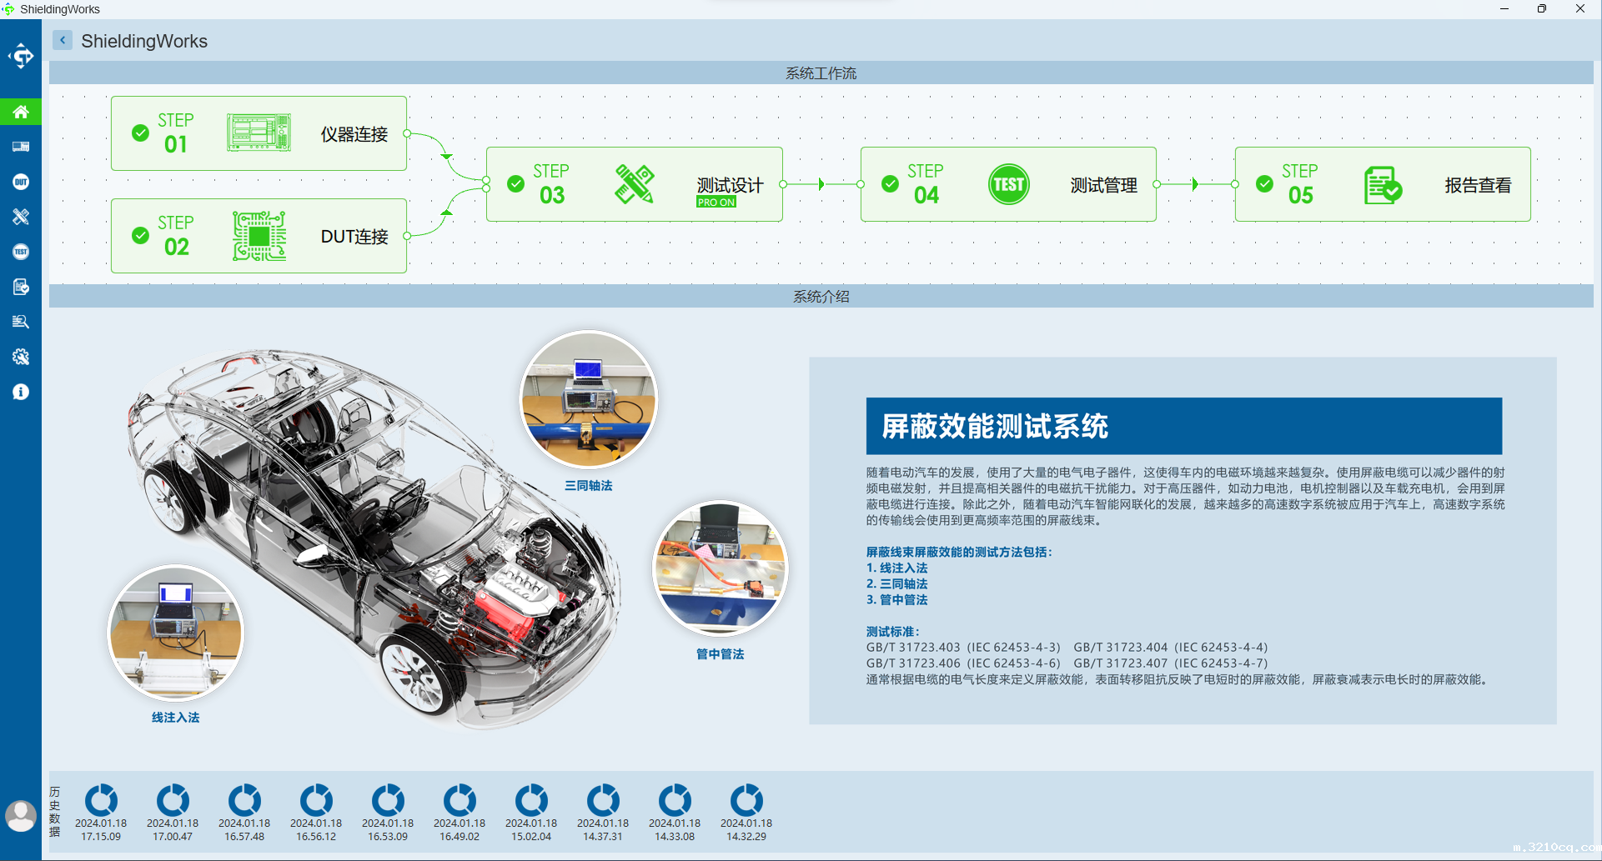Click '1. 线注入法' in the method list
The width and height of the screenshot is (1602, 861).
coord(897,568)
